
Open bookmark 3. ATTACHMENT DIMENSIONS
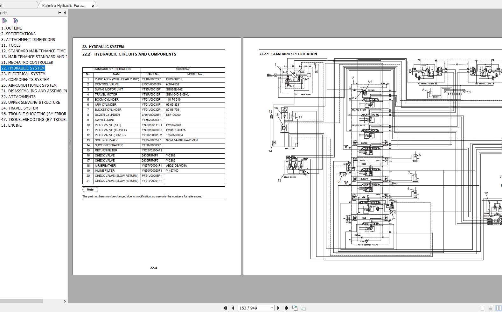click(x=28, y=40)
